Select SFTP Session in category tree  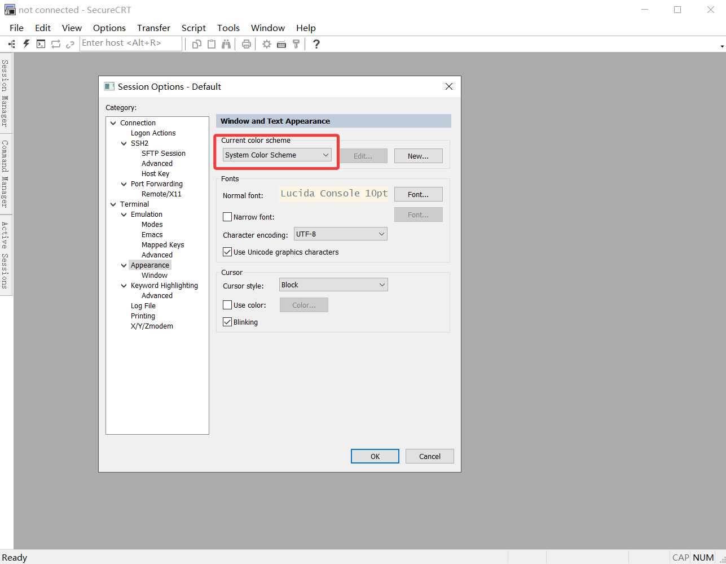click(164, 154)
